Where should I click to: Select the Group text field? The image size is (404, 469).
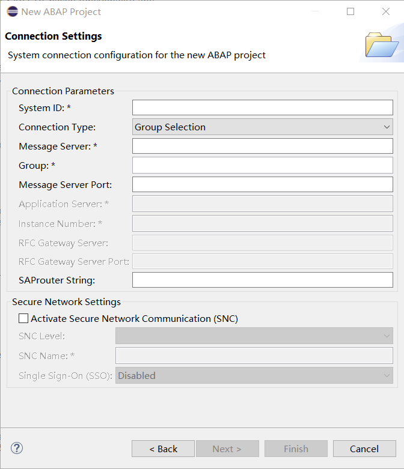click(x=262, y=165)
